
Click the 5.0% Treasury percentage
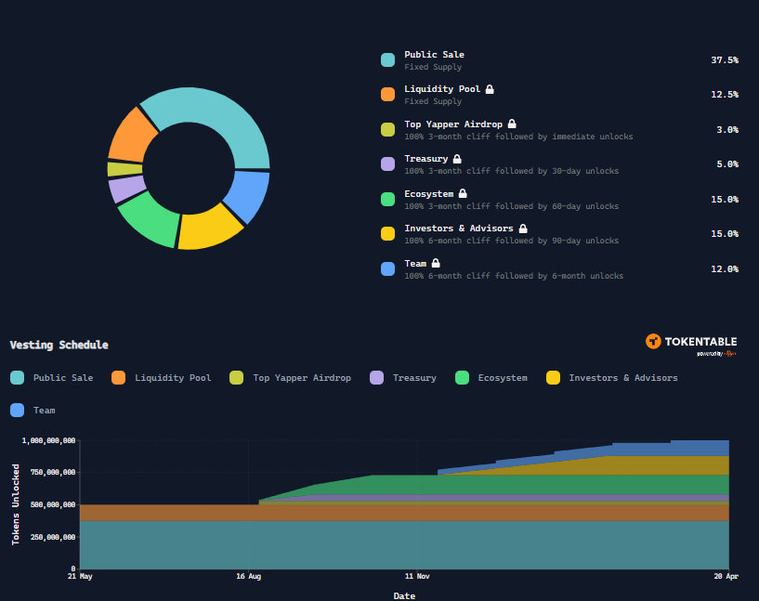(x=727, y=164)
